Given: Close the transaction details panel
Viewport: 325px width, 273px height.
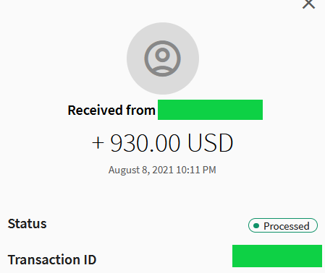Looking at the screenshot, I should point(308,4).
